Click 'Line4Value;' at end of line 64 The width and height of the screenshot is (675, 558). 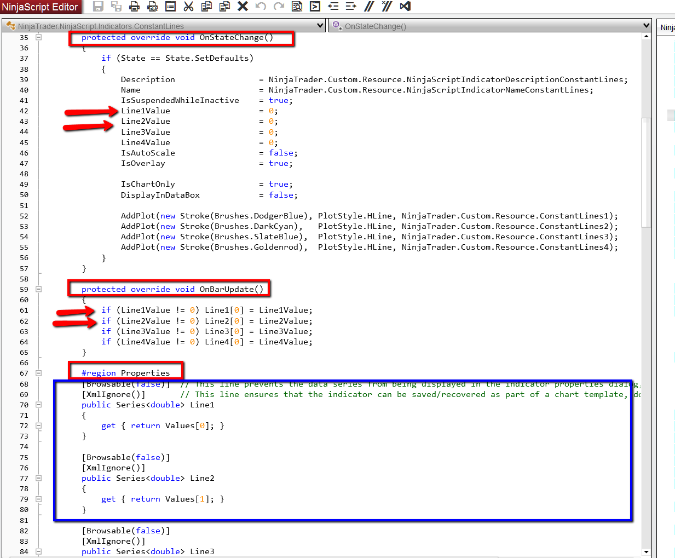[286, 342]
